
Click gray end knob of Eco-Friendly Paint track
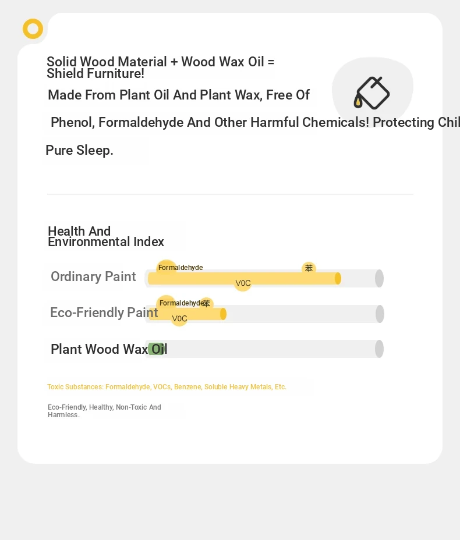(380, 314)
